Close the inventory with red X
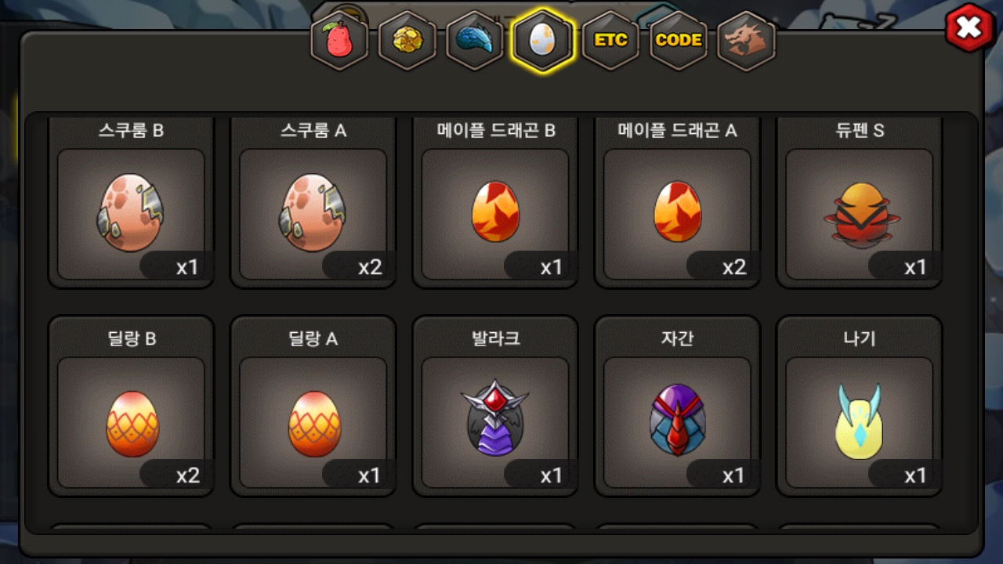 969,28
